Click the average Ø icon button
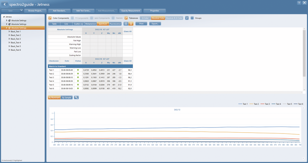 [x=187, y=18]
